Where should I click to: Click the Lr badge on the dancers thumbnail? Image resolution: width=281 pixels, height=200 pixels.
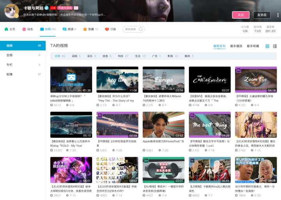pos(192,160)
